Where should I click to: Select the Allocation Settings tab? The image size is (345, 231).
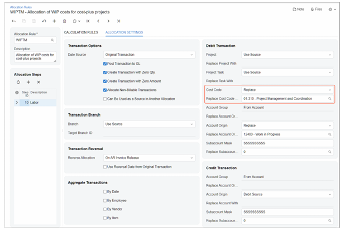(124, 32)
